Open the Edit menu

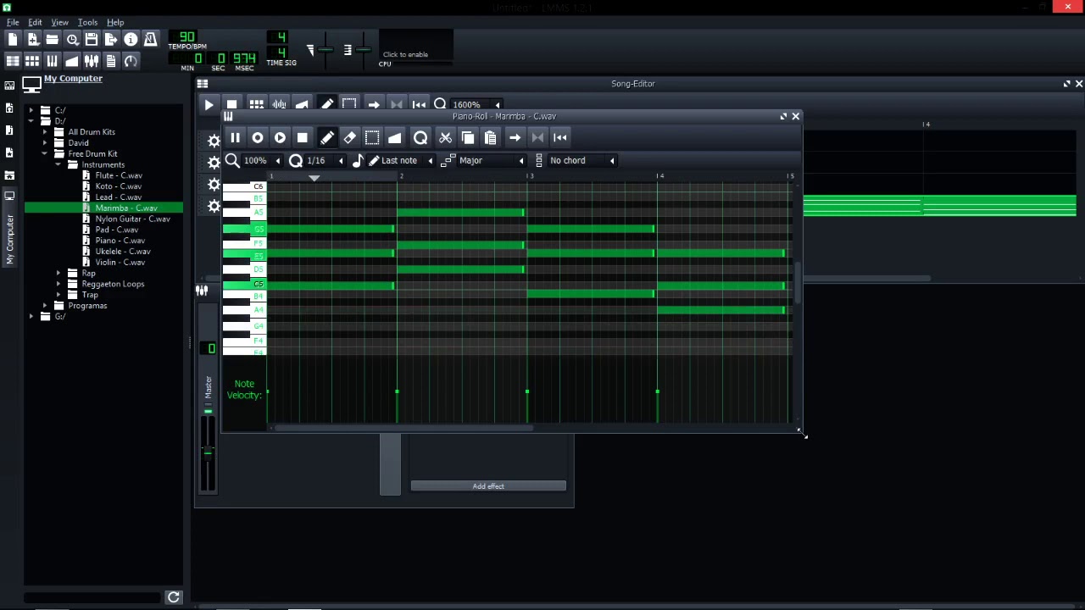35,22
